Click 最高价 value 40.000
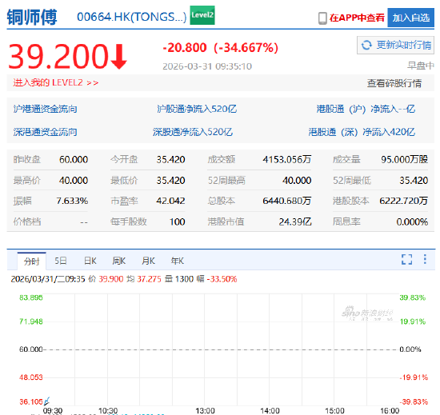440x415 pixels. point(74,180)
